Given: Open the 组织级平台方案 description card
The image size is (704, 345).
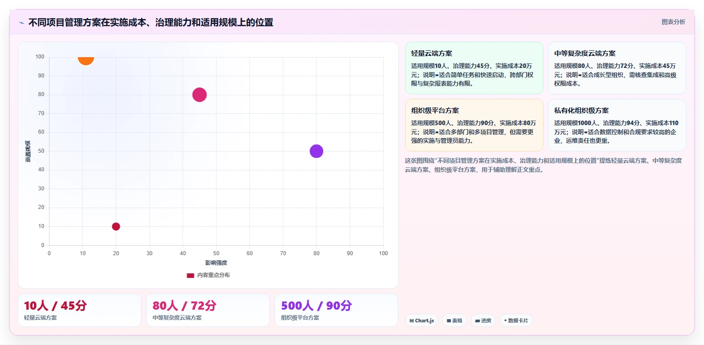Looking at the screenshot, I should [474, 125].
